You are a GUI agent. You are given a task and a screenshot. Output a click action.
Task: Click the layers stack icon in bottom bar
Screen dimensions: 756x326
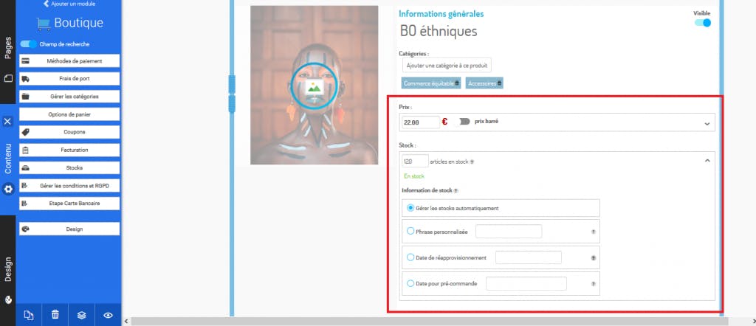(x=81, y=315)
